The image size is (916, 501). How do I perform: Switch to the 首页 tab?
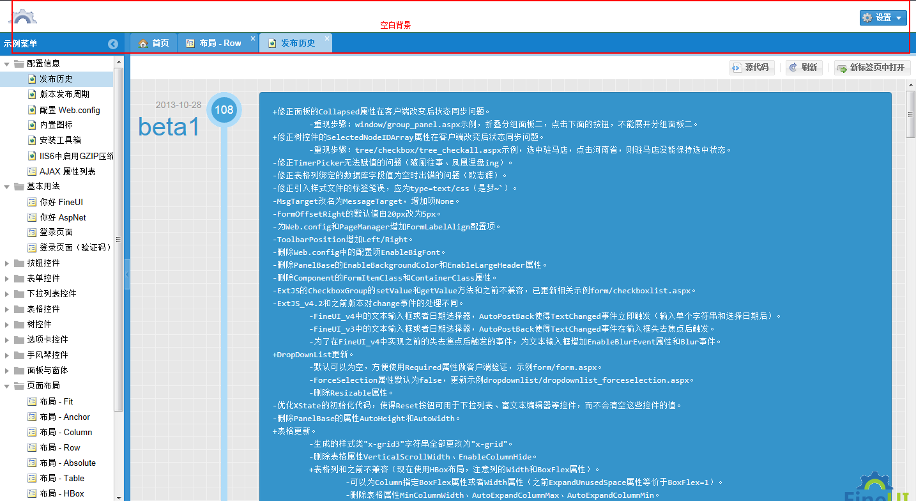[x=154, y=43]
